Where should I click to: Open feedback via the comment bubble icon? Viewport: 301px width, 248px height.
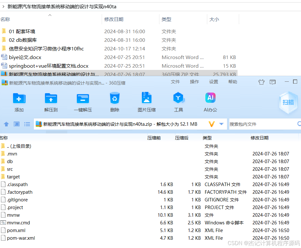tap(272, 82)
